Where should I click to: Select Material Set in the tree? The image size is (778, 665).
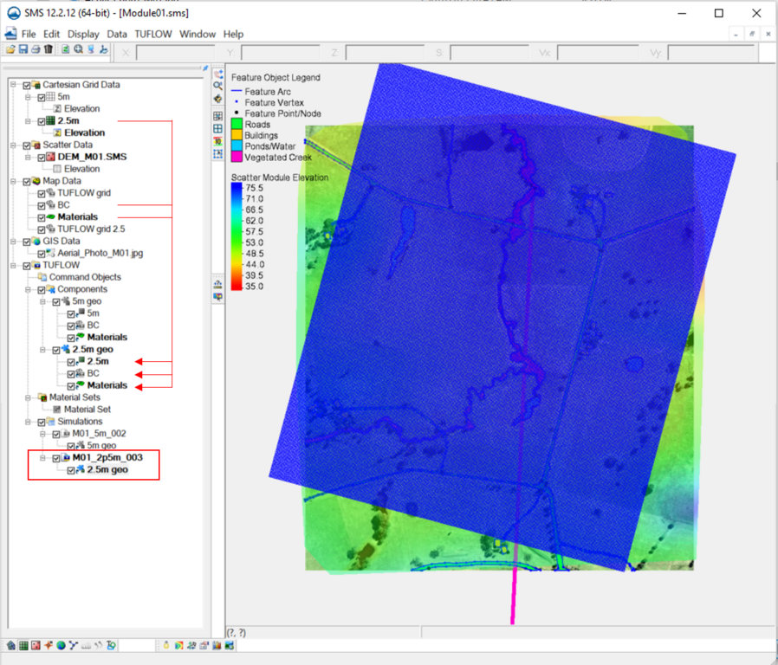coord(87,410)
